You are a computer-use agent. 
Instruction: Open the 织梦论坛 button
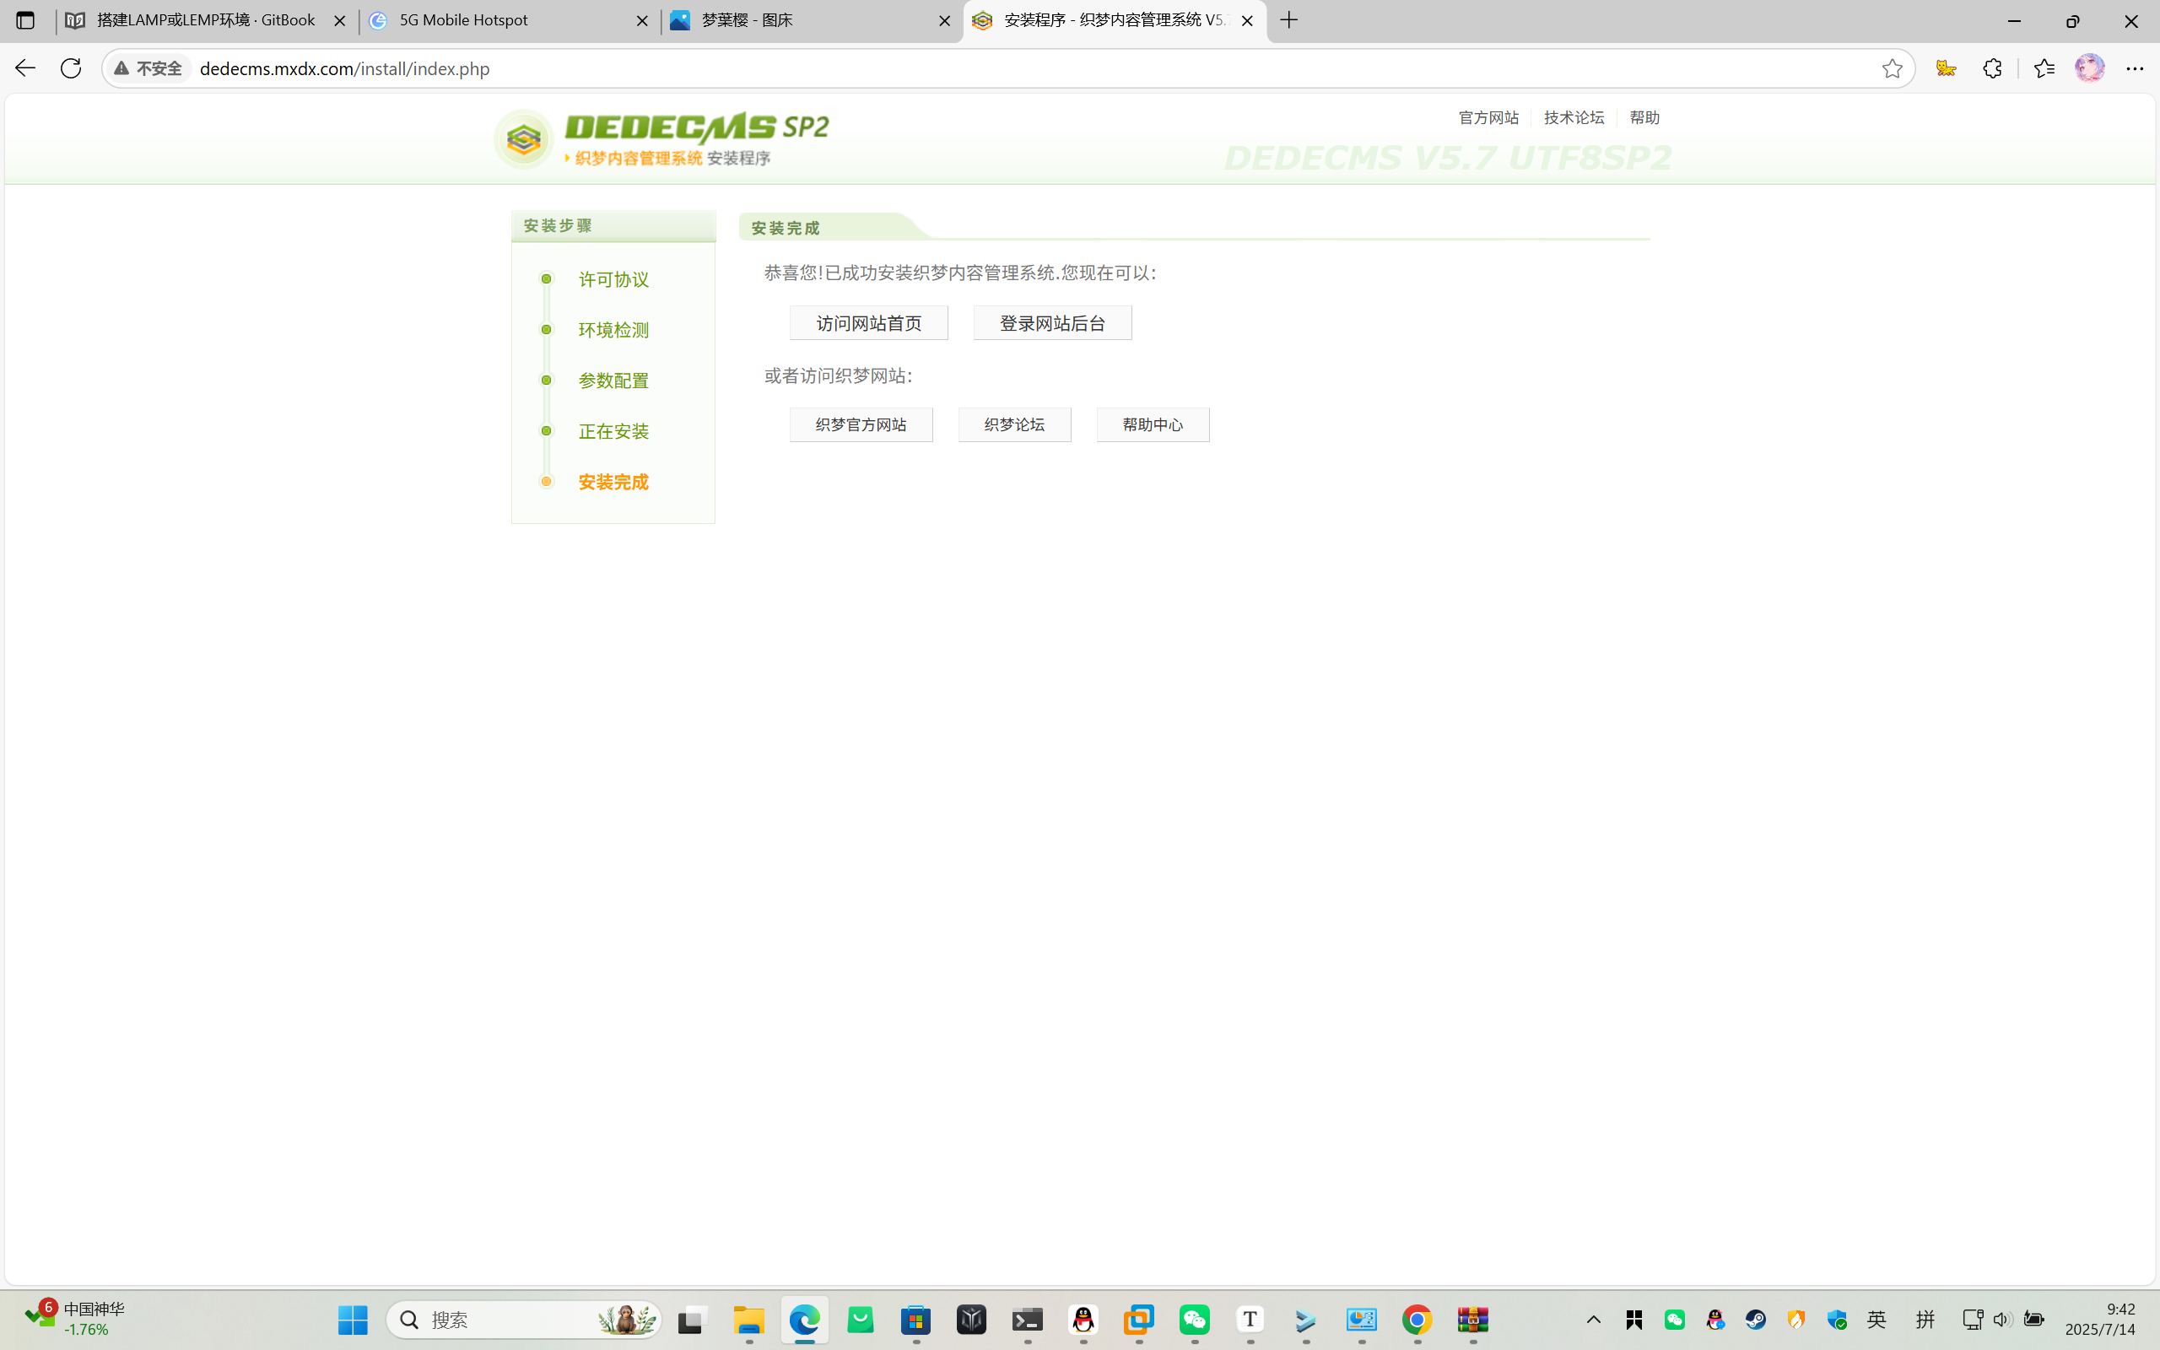(x=1014, y=425)
